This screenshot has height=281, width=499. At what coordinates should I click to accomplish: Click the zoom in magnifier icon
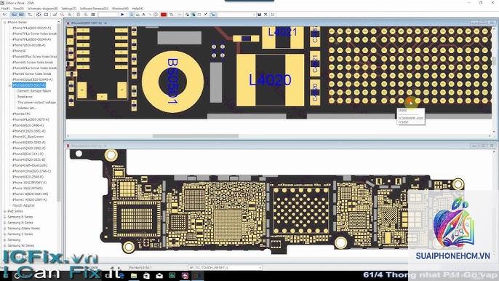[70, 15]
